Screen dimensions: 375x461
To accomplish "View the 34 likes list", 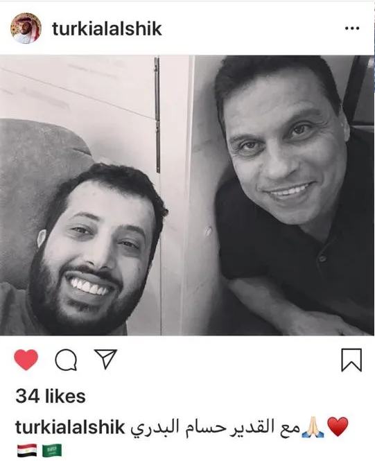I will click(51, 396).
